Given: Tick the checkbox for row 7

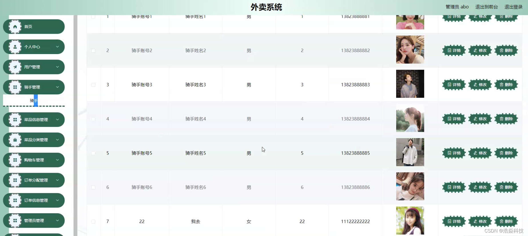Looking at the screenshot, I should (x=93, y=222).
